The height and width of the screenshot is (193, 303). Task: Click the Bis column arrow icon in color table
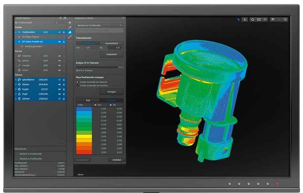point(111,105)
